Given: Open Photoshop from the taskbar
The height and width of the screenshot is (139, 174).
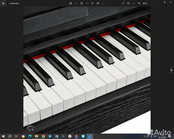Looking at the screenshot, I should coord(63,136).
